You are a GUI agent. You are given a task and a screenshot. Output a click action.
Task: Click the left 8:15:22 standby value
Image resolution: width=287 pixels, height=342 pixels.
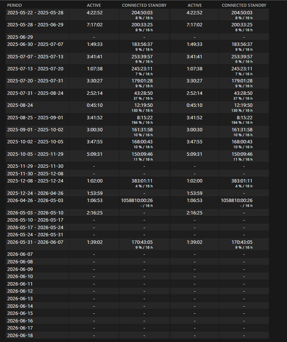point(145,117)
